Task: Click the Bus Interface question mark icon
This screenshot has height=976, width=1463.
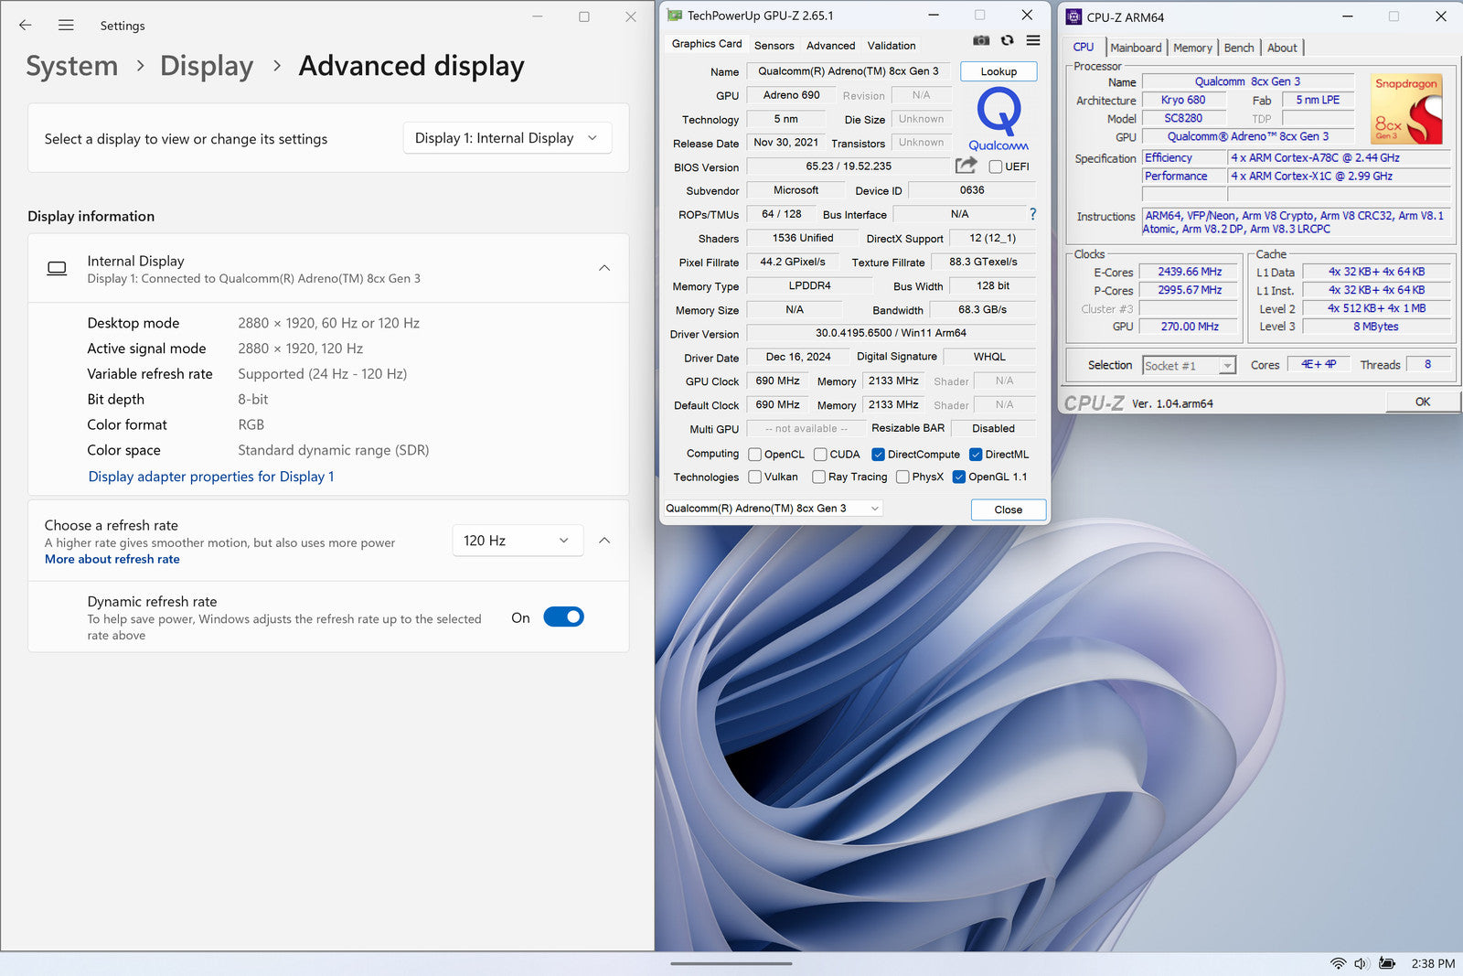Action: [x=1032, y=214]
